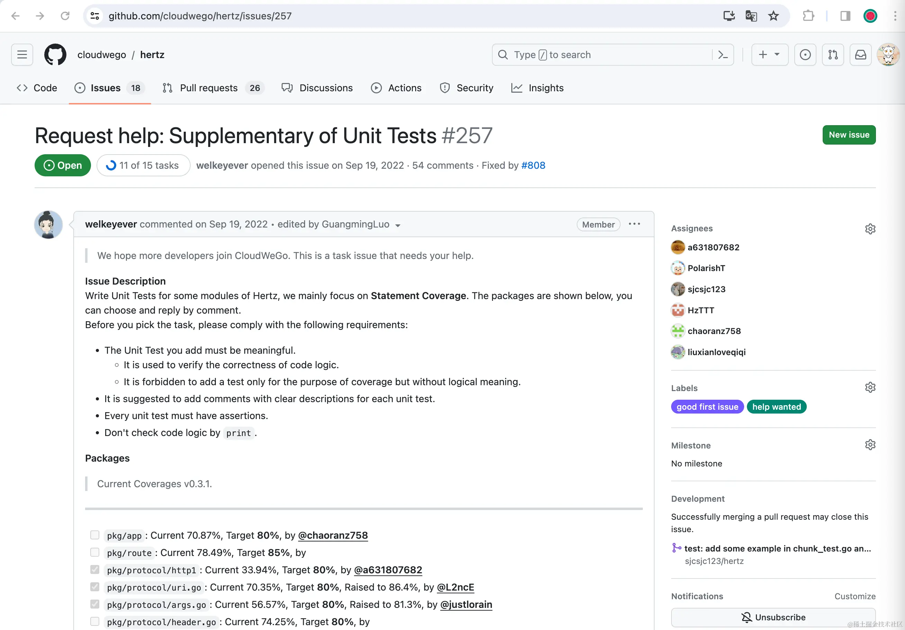The image size is (905, 630).
Task: Check the pkg/route task checkbox
Action: click(94, 553)
